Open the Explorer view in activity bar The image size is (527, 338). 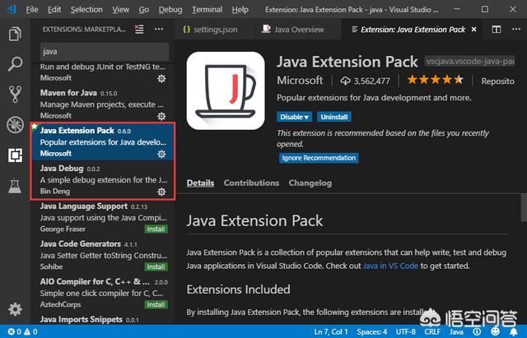[15, 34]
